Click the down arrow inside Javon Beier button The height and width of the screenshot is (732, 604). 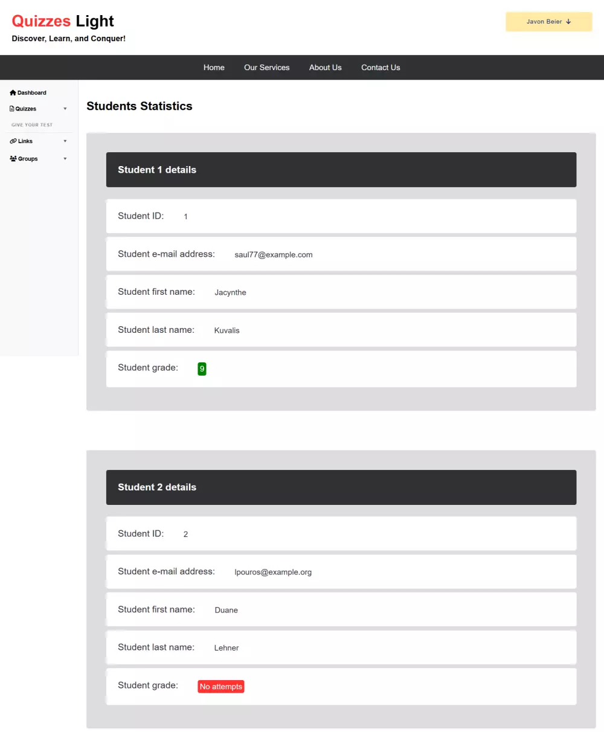tap(568, 21)
